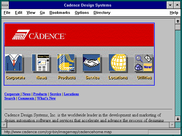Viewport: 182px width, 136px height.
Task: Open the Edit menu
Action: (x=18, y=12)
